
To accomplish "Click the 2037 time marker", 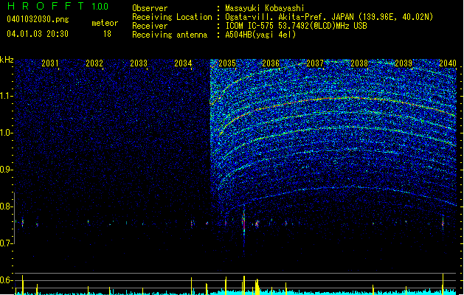I will pos(315,63).
